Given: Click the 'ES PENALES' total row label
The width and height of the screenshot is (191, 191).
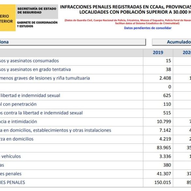Looking at the screenshot, I should [12, 183].
